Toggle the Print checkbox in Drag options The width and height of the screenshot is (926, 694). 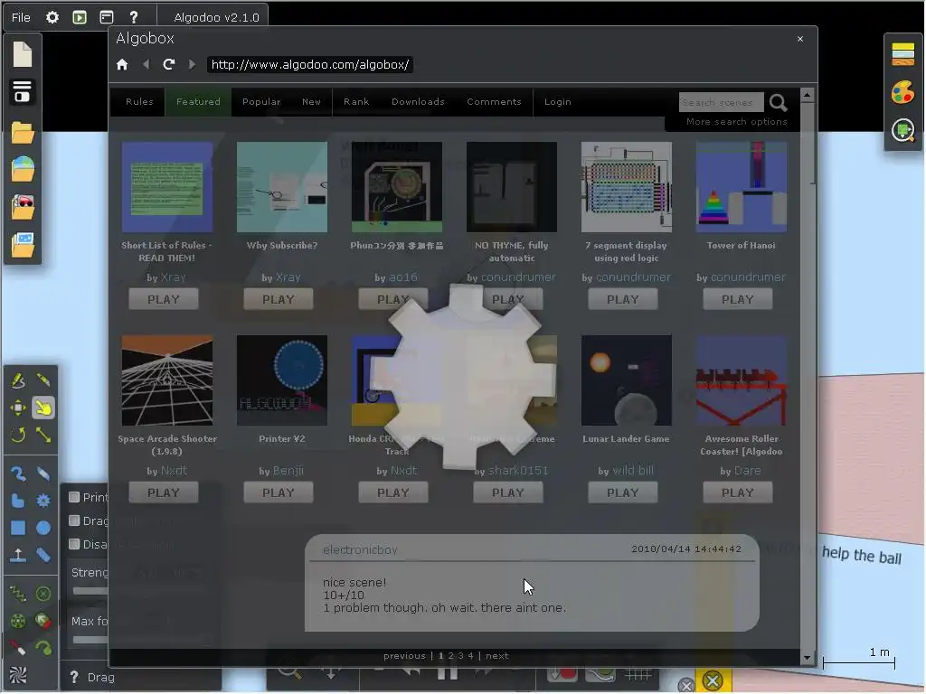74,497
